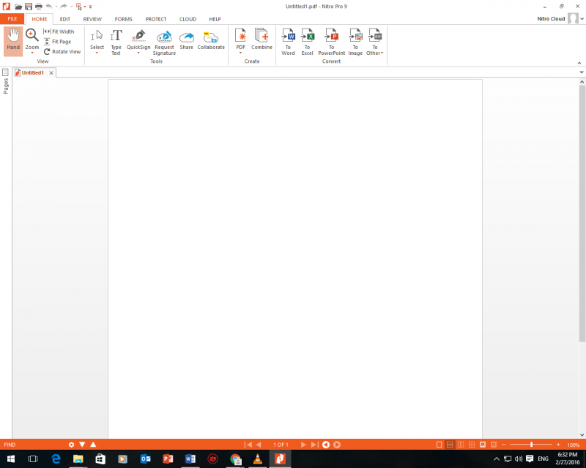
Task: Click Rotate View
Action: [x=62, y=51]
